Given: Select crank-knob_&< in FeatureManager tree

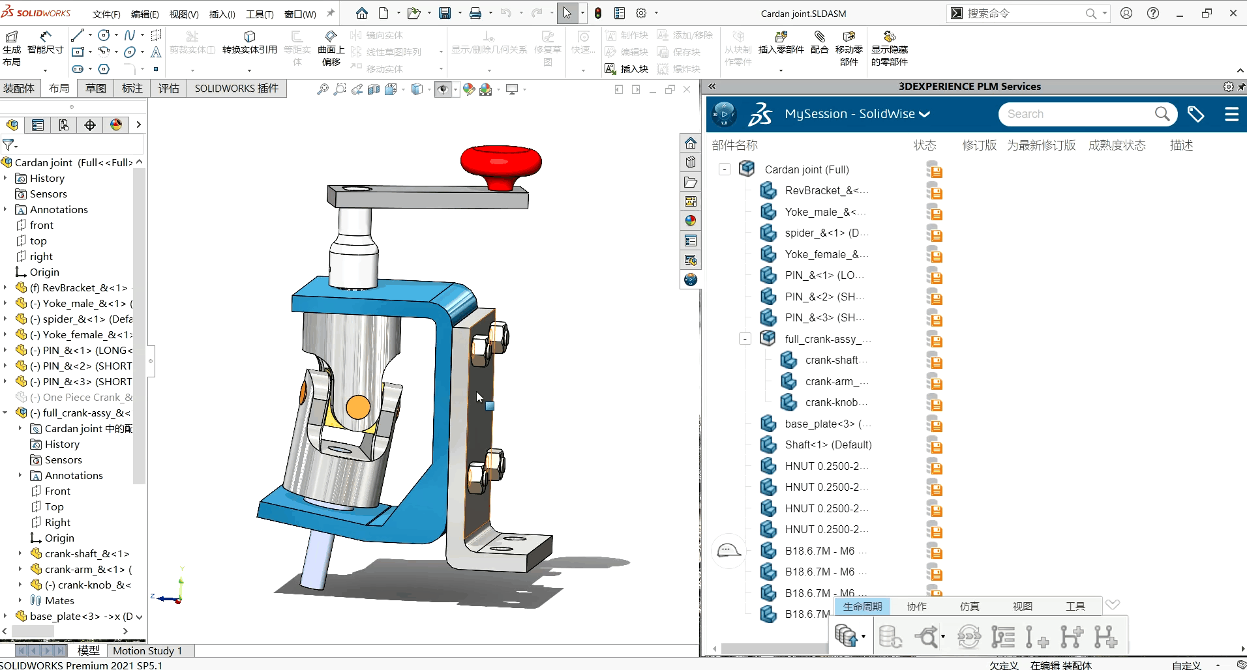Looking at the screenshot, I should click(x=87, y=585).
